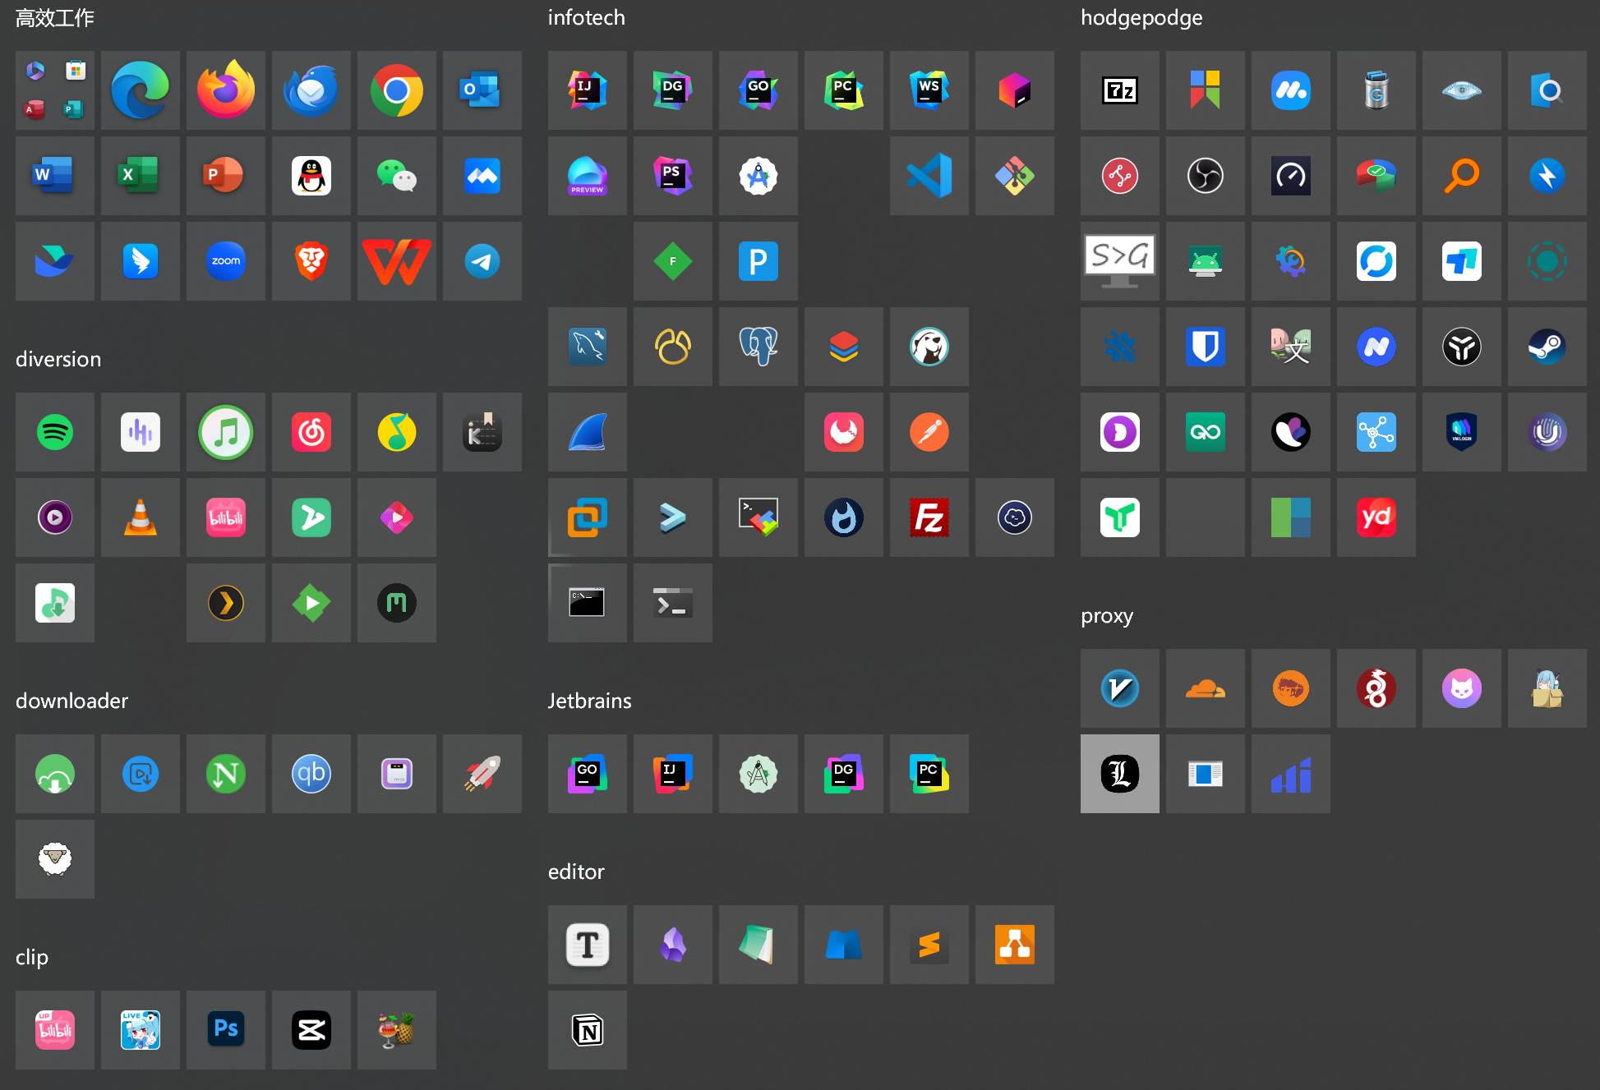The width and height of the screenshot is (1600, 1090).
Task: Open PyCharm in Jetbrains group
Action: pos(929,774)
